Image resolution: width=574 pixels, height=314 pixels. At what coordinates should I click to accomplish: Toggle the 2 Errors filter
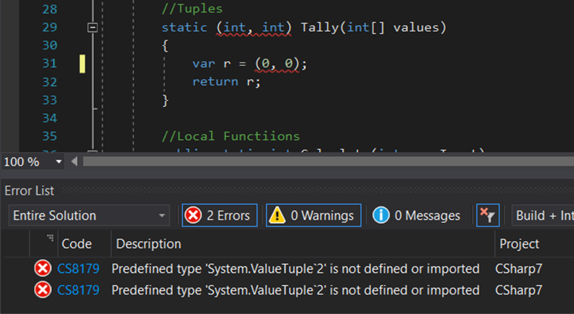pyautogui.click(x=219, y=216)
